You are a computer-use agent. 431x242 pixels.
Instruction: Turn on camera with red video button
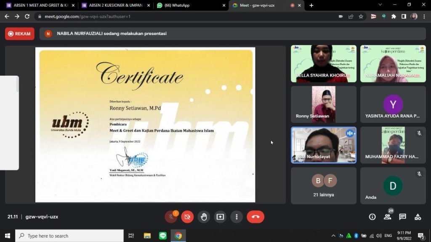(x=187, y=217)
